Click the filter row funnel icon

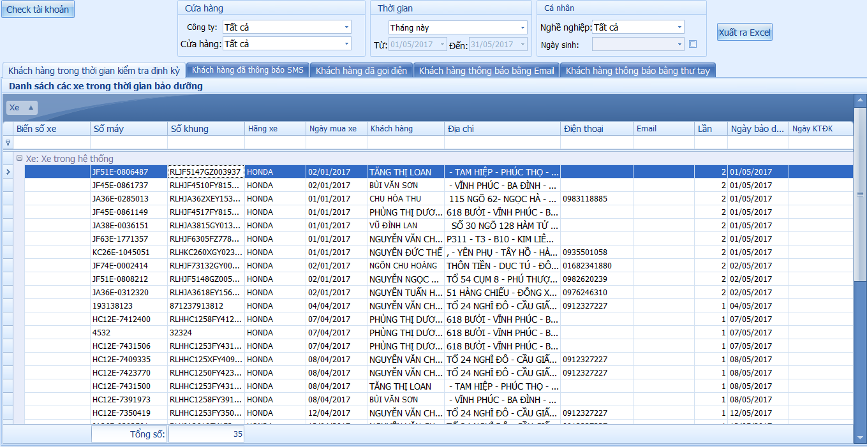(x=8, y=143)
